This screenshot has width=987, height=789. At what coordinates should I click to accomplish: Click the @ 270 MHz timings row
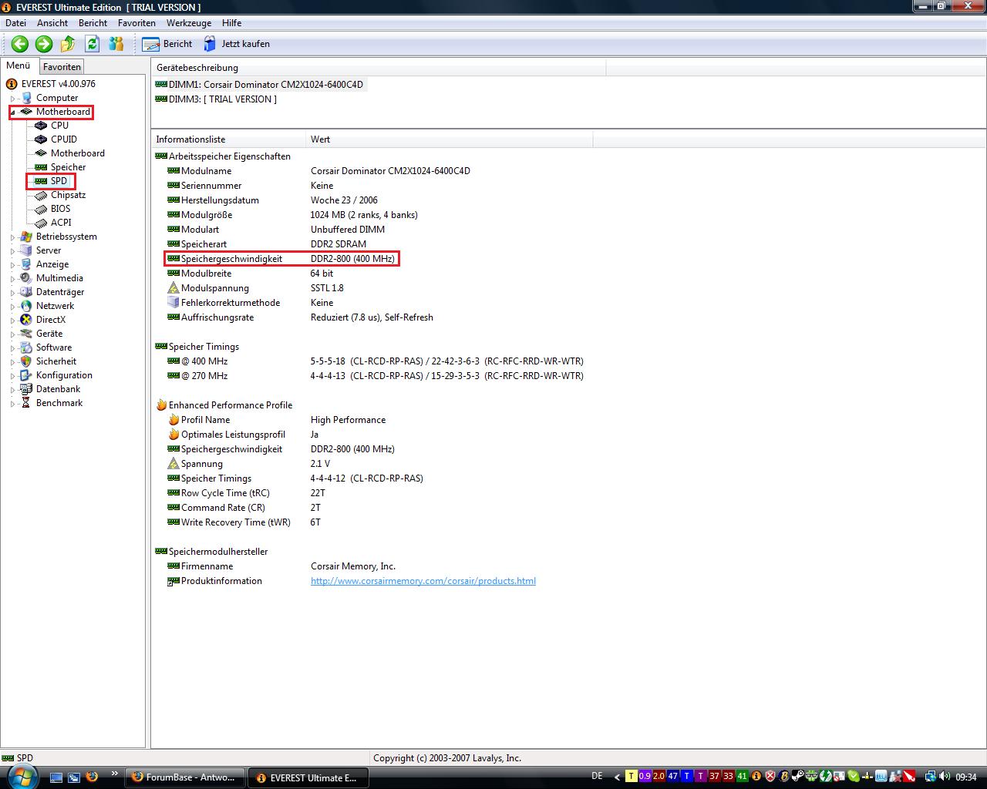376,376
